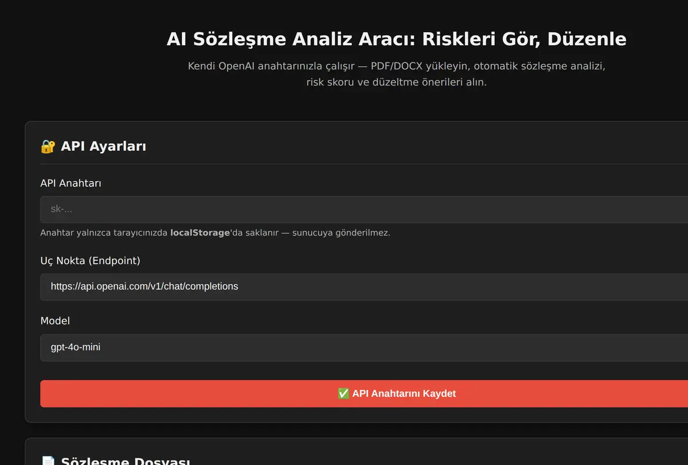
Task: Click the Model label
Action: (55, 321)
